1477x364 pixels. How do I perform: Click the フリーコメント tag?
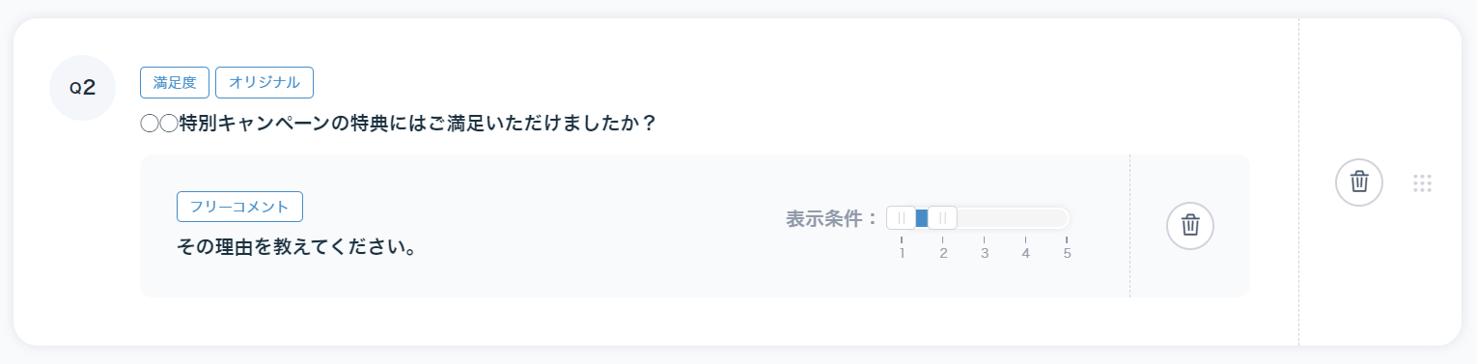click(x=239, y=207)
